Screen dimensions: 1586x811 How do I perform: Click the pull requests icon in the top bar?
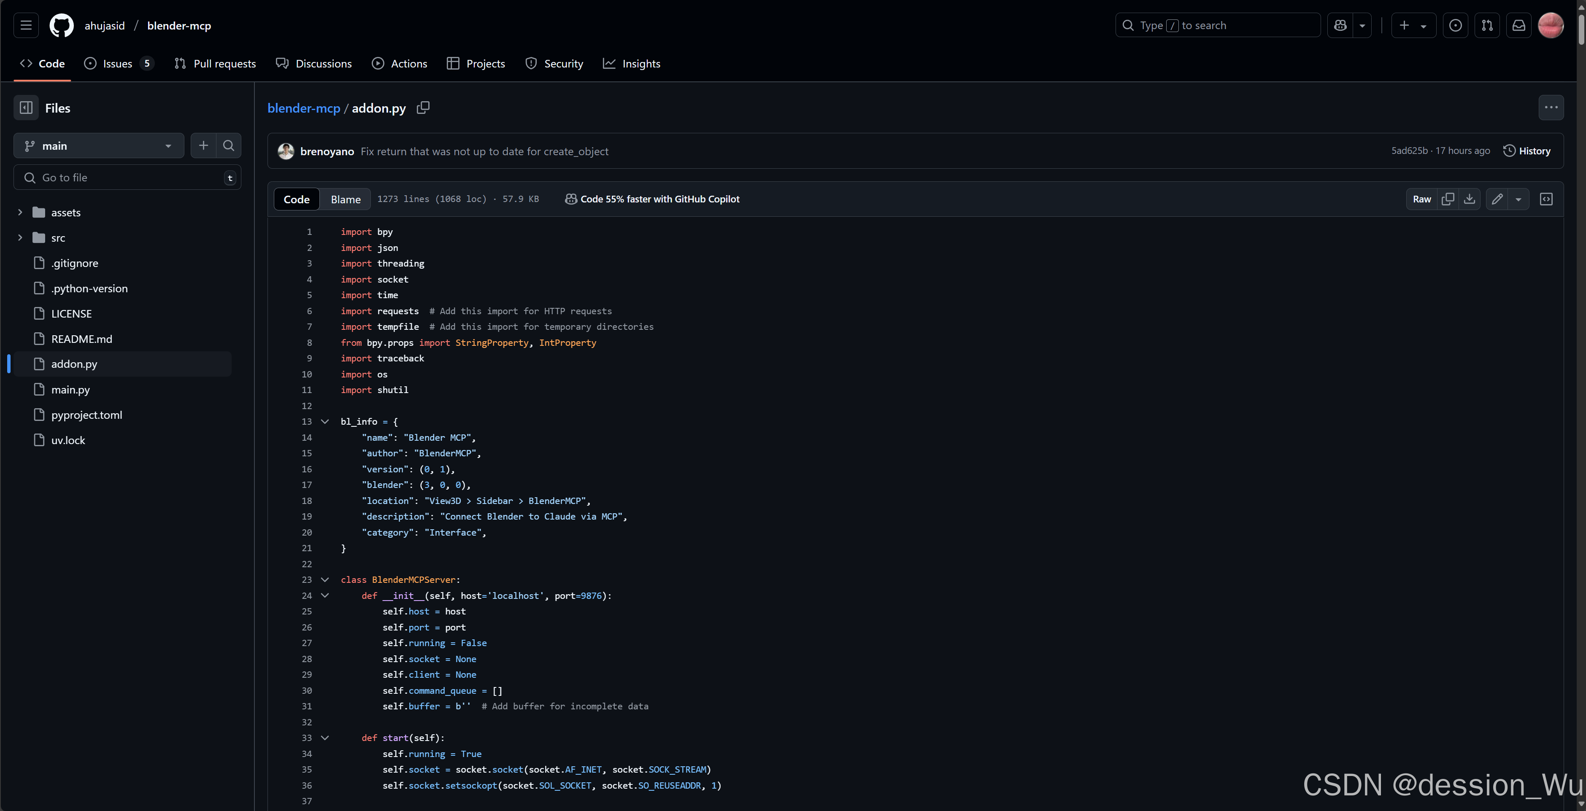point(1488,25)
